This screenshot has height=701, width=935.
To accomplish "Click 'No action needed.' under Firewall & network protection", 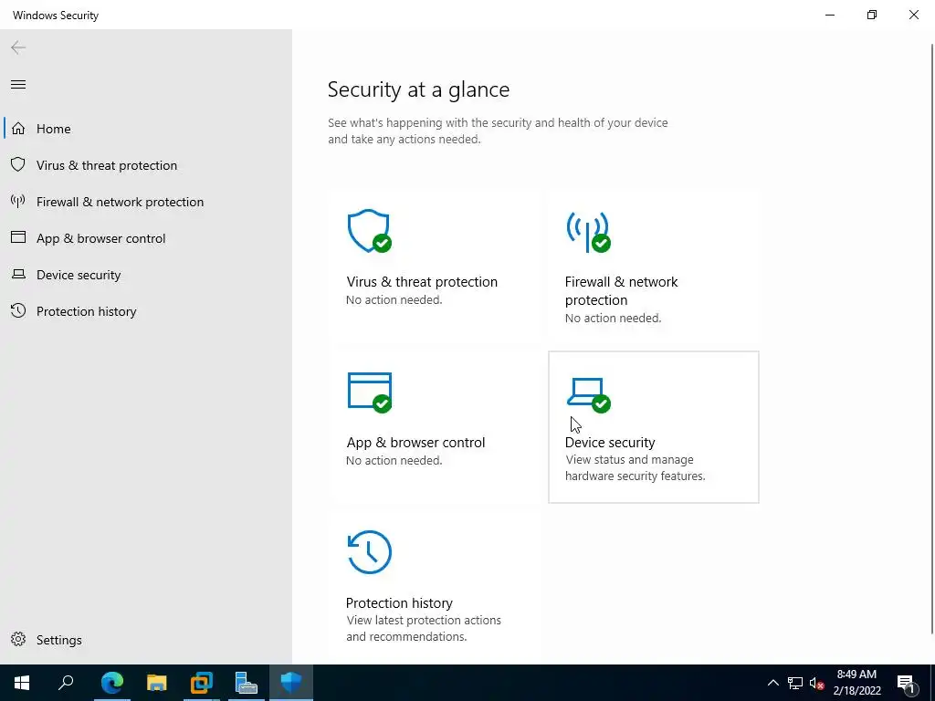I will (613, 318).
